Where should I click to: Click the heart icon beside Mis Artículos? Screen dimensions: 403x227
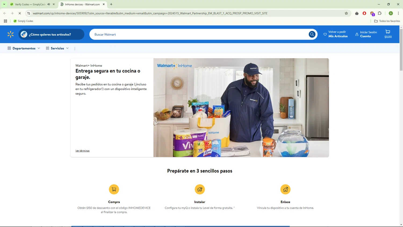pyautogui.click(x=325, y=34)
